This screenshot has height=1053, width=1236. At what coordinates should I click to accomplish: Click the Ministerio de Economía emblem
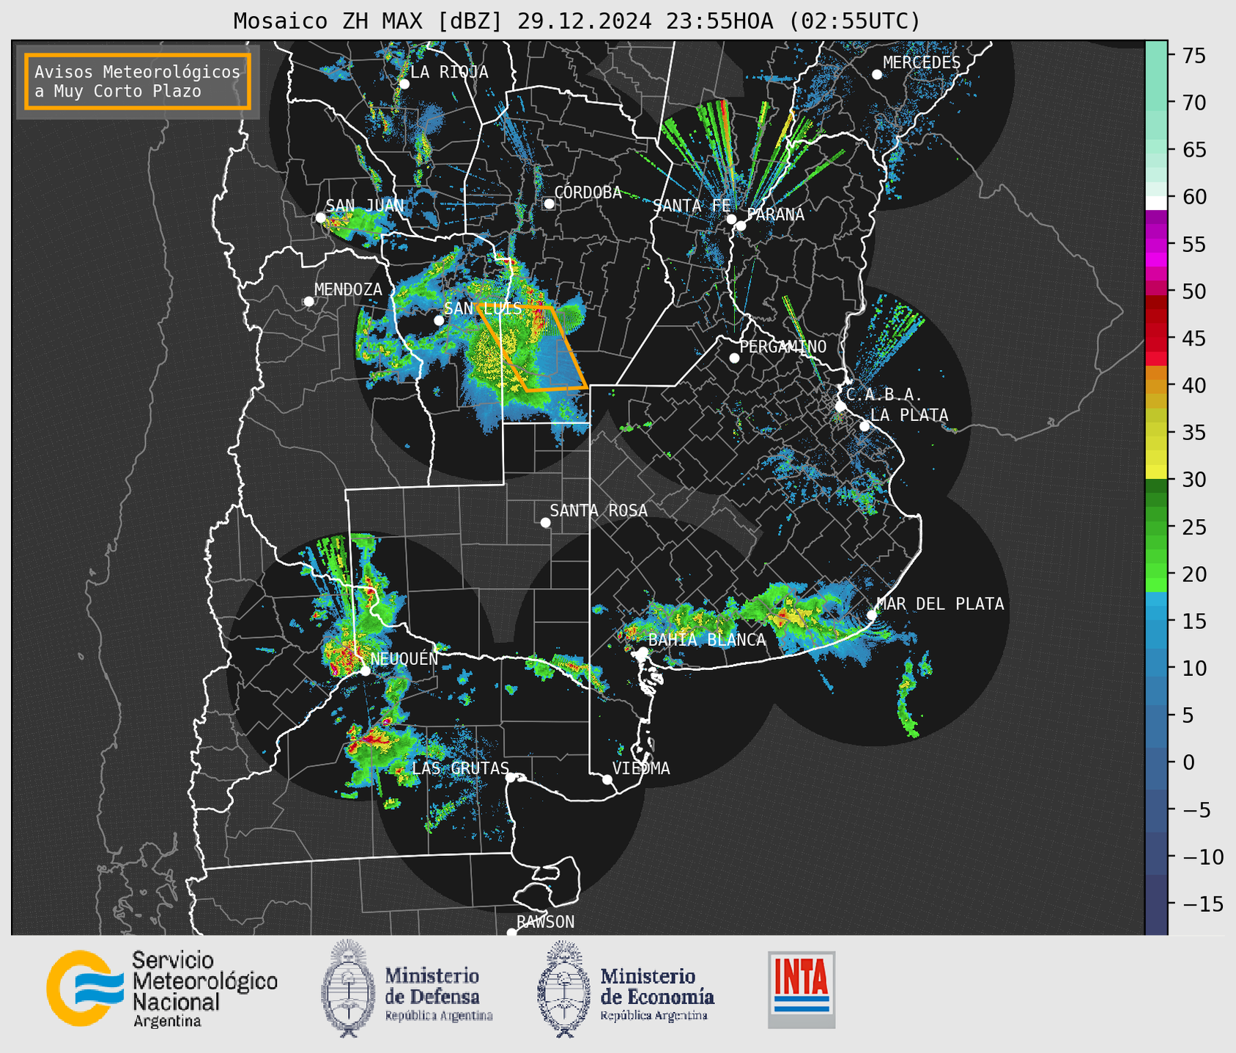point(563,989)
